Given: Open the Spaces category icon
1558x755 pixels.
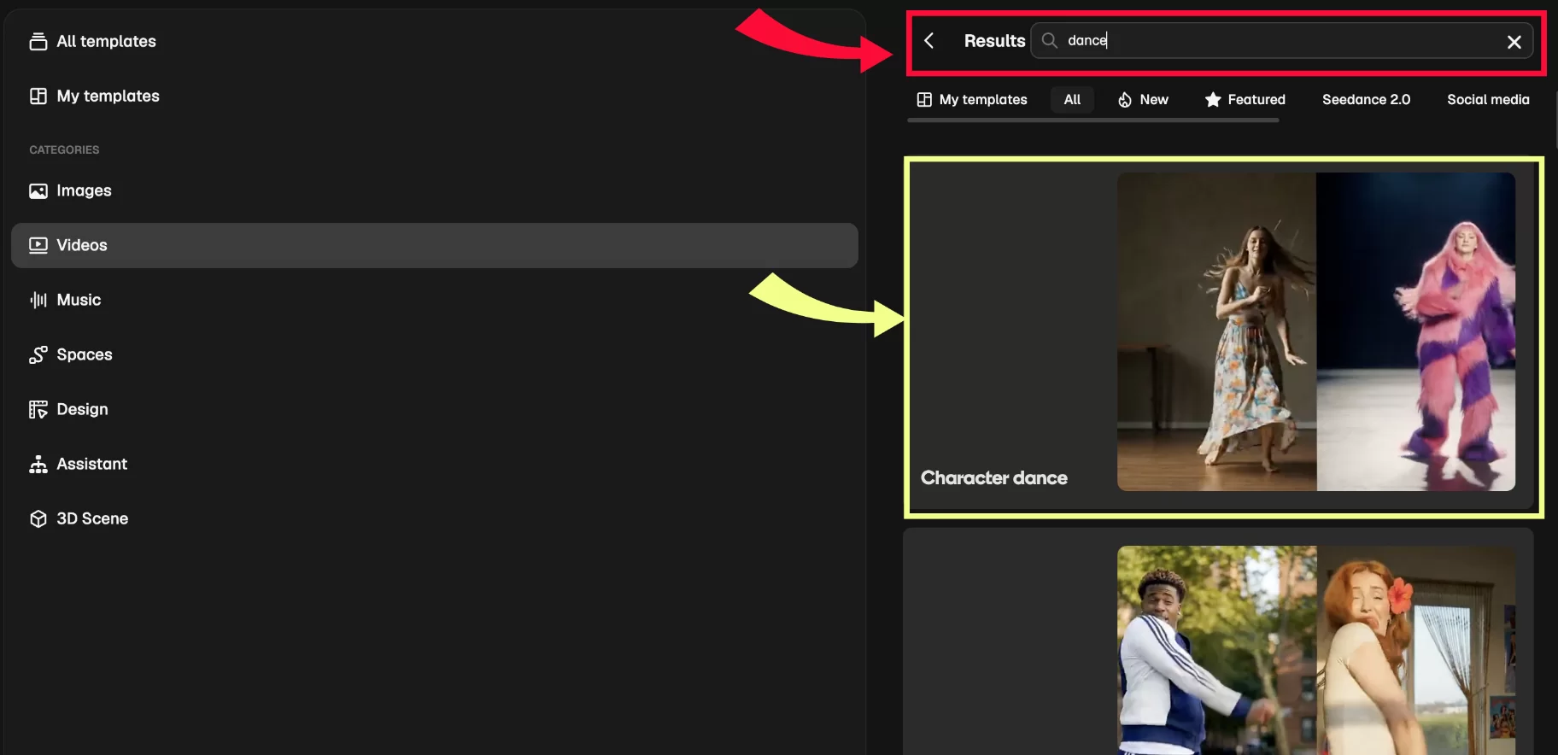Looking at the screenshot, I should pyautogui.click(x=38, y=354).
